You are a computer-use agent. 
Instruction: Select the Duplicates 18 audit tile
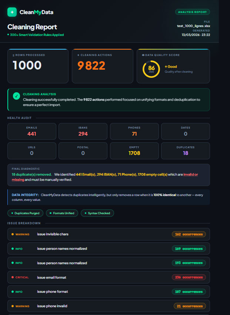186,151
